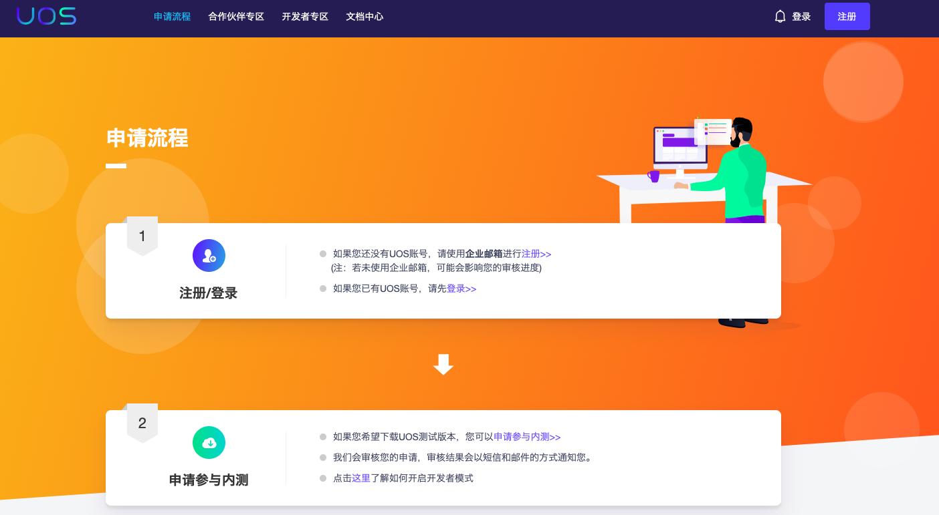Follow the 登录>> link in step 1
This screenshot has width=939, height=515.
click(461, 289)
